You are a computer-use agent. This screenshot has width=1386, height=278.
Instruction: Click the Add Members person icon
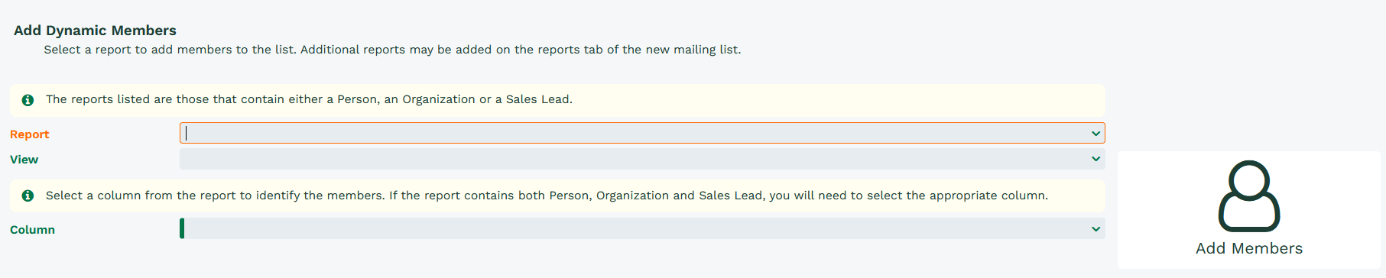tap(1249, 196)
